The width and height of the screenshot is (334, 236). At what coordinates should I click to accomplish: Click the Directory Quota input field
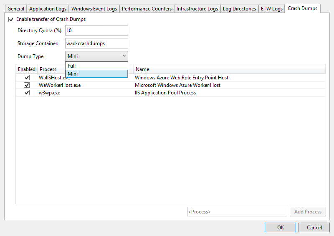coord(96,30)
